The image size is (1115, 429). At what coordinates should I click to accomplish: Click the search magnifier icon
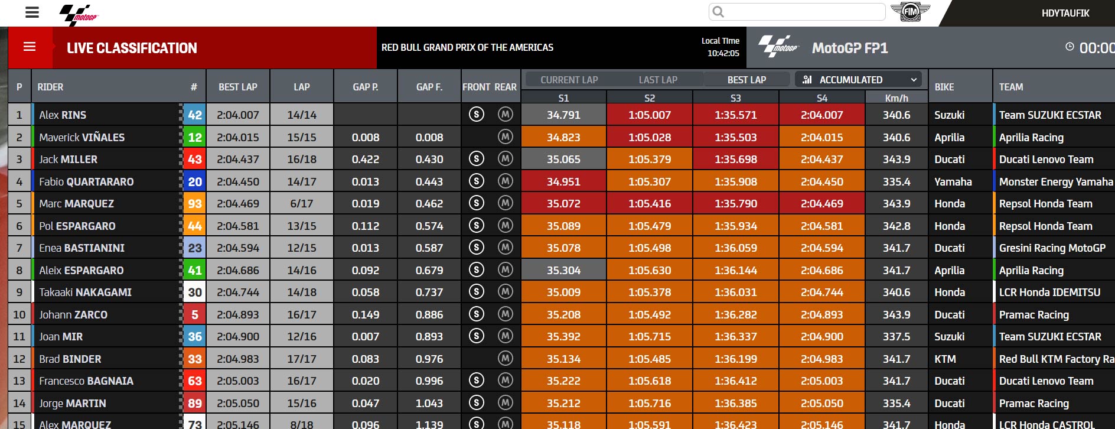pyautogui.click(x=718, y=12)
